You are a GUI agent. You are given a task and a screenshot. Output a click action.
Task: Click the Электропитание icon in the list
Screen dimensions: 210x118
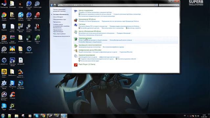tap(75, 39)
